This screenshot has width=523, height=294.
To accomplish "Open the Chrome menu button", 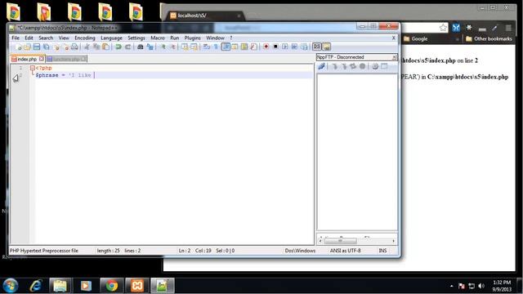I will tap(508, 28).
